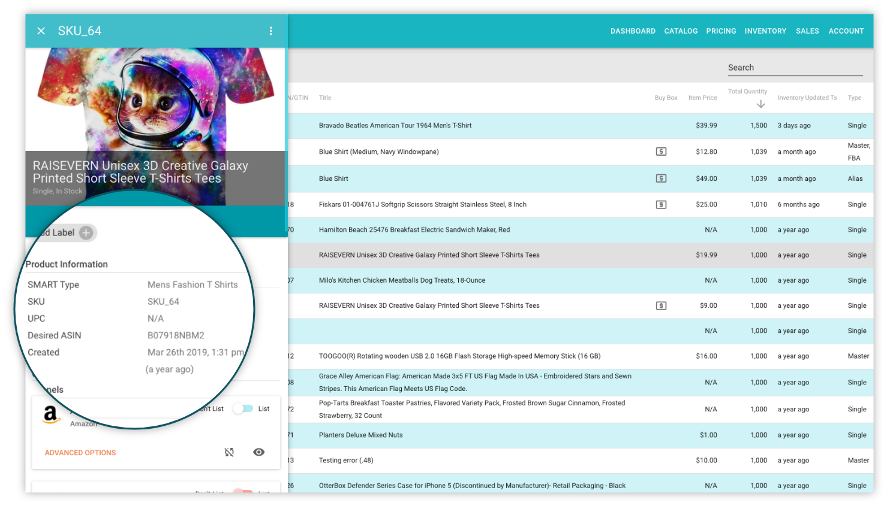This screenshot has height=506, width=887.
Task: Select the Testing error (.48) row
Action: (580, 460)
